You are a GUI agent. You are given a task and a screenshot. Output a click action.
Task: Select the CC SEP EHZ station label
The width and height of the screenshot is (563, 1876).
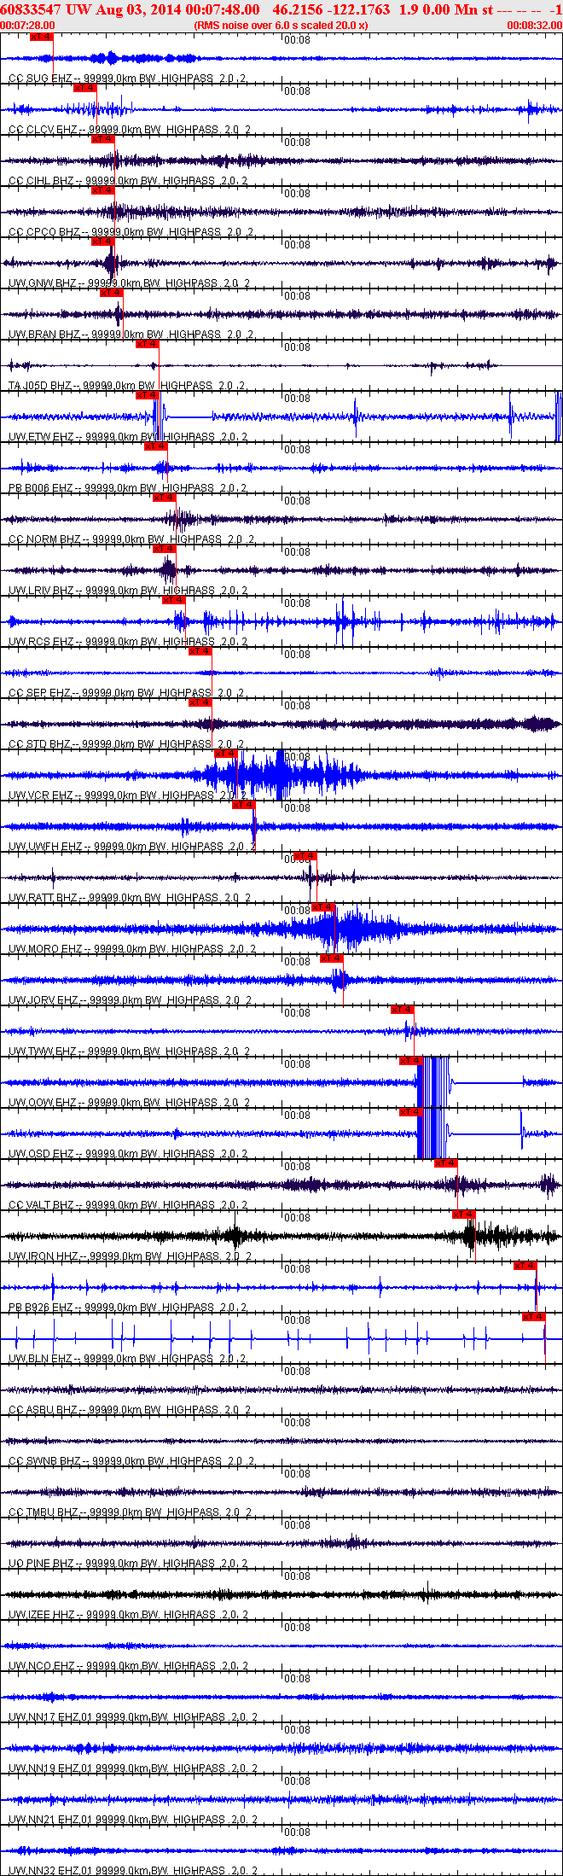point(126,693)
